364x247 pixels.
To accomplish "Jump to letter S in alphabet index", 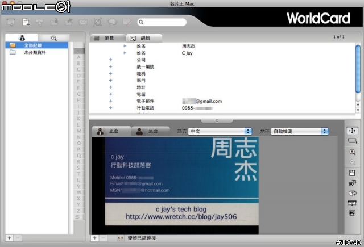I will (78, 168).
